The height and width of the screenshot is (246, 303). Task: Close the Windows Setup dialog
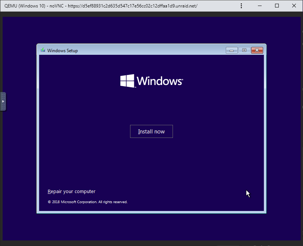click(x=257, y=50)
